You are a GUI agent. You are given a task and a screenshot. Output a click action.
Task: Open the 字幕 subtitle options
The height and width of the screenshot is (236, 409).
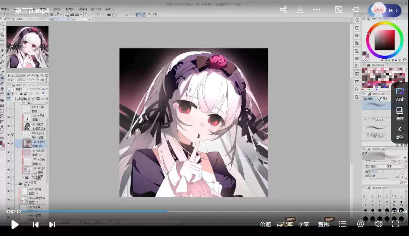pyautogui.click(x=304, y=224)
